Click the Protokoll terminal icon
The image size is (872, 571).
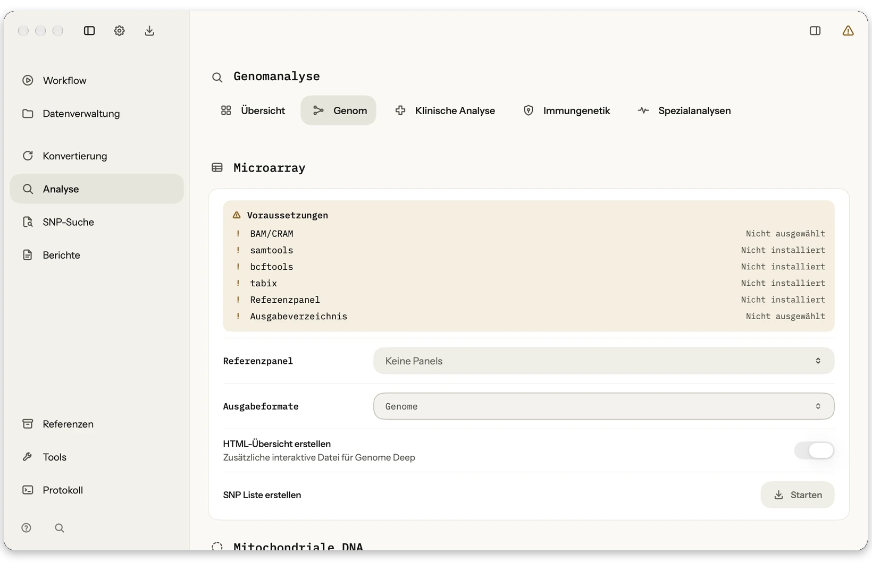28,490
